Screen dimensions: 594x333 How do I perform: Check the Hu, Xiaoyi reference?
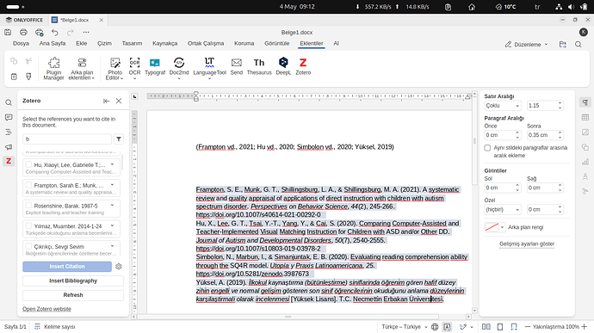(x=28, y=165)
